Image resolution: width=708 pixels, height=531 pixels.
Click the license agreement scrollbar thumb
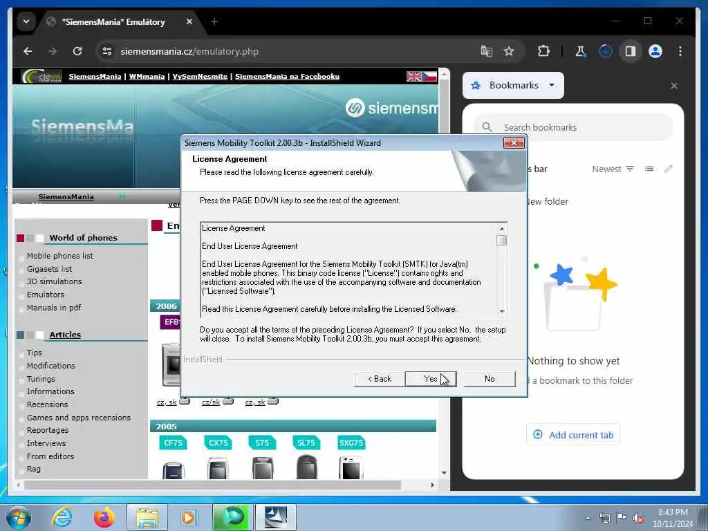coord(502,240)
